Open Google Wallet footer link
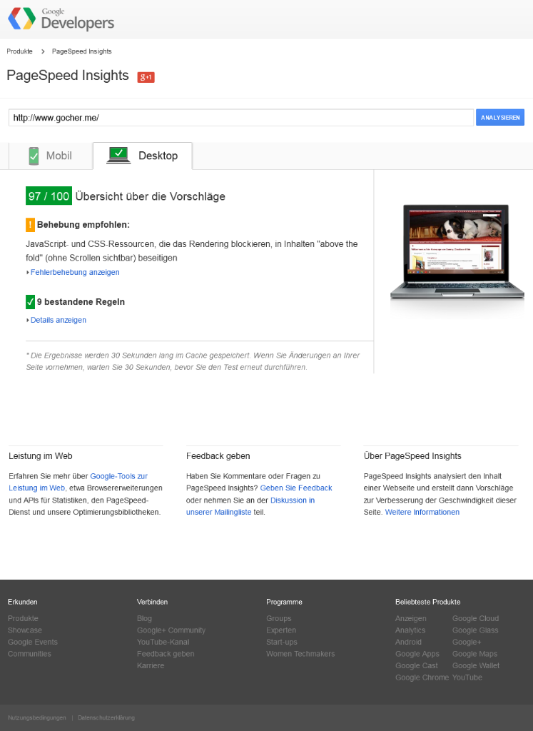533x731 pixels. click(x=476, y=666)
